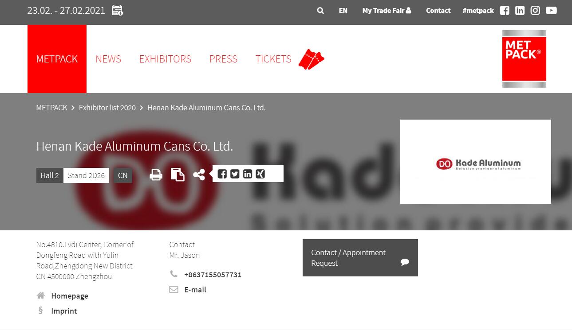Open My Trade Fair account link

(387, 11)
